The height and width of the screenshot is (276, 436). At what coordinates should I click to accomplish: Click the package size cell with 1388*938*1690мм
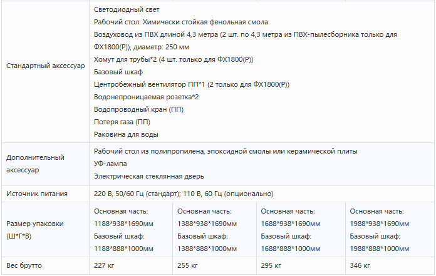coord(214,230)
